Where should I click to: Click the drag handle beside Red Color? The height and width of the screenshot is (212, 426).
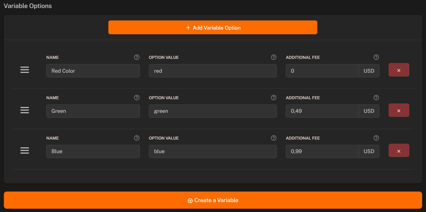point(24,70)
